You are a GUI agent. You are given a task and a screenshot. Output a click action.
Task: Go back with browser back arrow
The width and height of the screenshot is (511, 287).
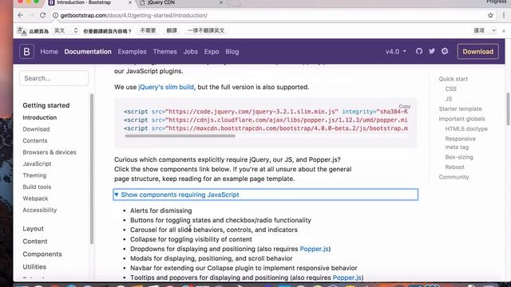[20, 15]
